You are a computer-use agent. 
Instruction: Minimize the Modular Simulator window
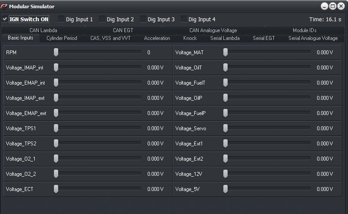point(325,6)
